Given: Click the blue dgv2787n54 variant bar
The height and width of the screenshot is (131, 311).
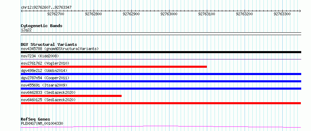Looking at the screenshot, I should (161, 81).
